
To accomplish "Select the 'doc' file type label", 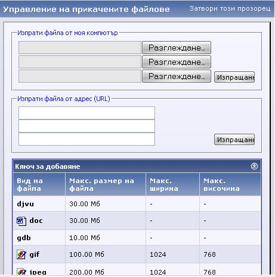I will 36,221.
